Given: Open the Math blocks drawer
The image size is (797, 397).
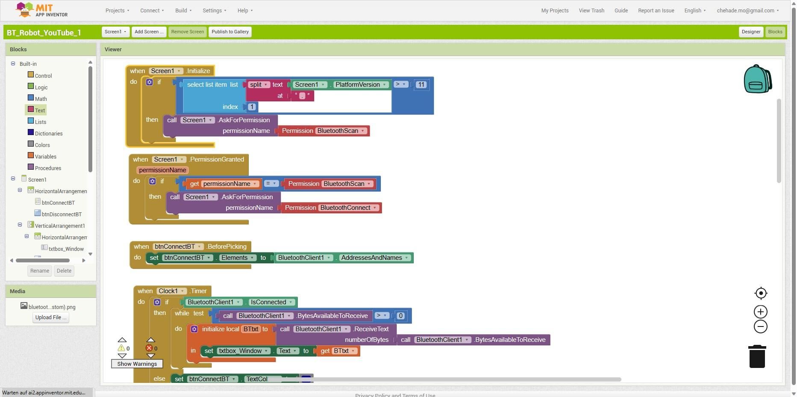Looking at the screenshot, I should (41, 99).
